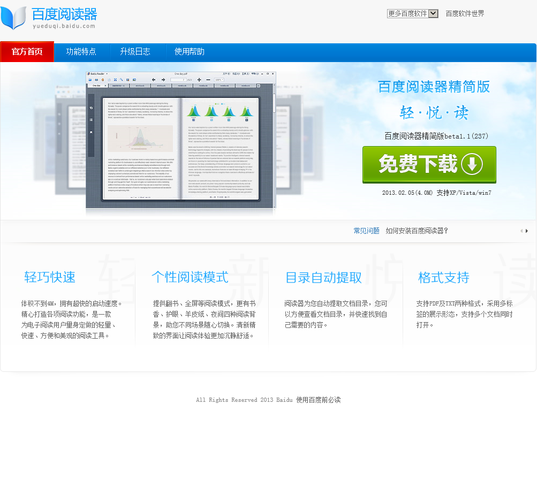Click the 格式支持 feature heading
The image size is (537, 488).
tap(444, 278)
